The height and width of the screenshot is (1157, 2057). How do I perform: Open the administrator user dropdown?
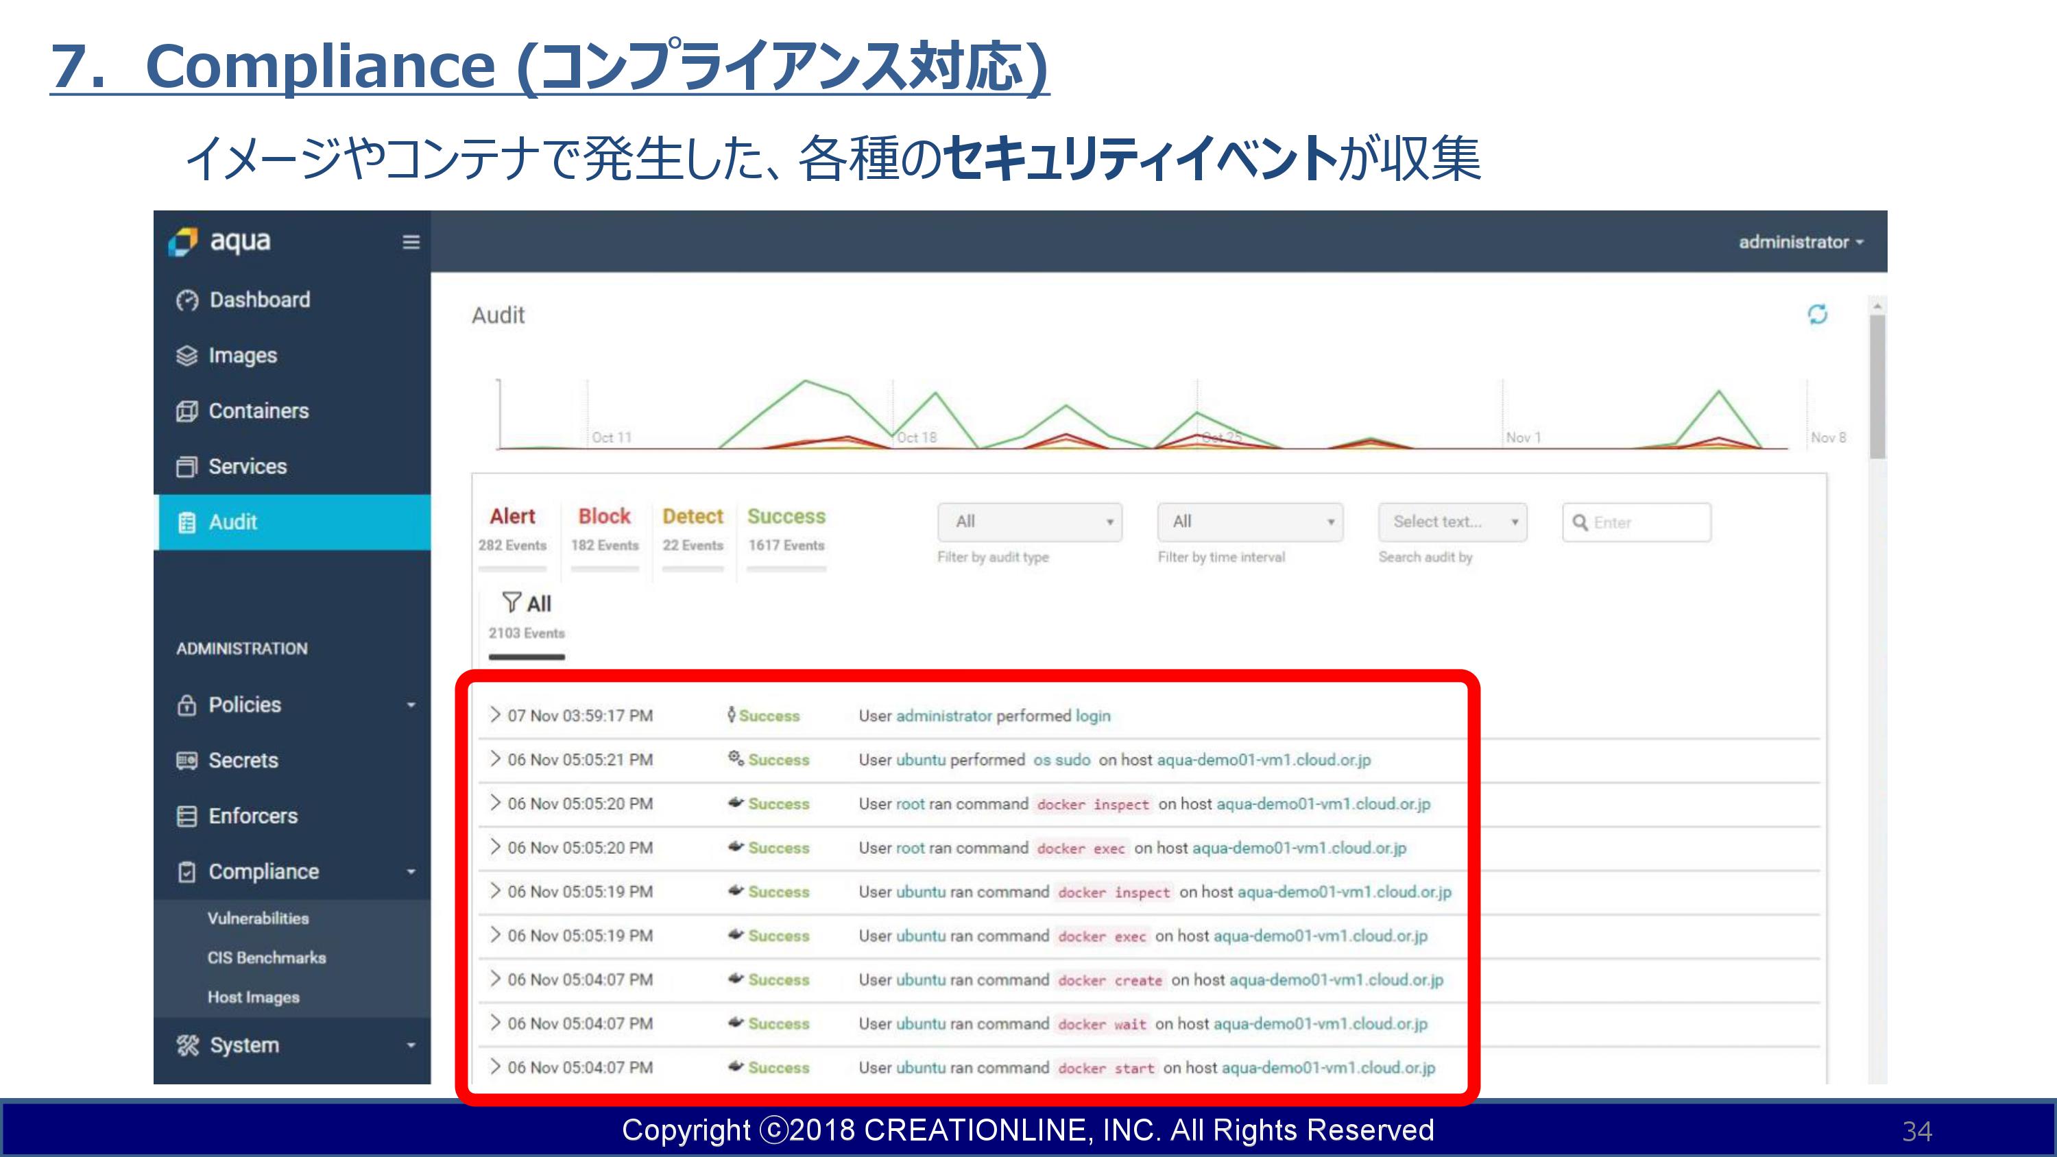tap(1801, 242)
